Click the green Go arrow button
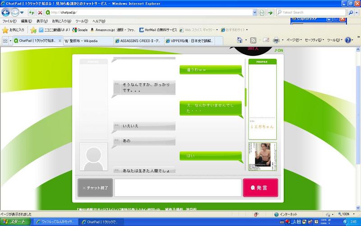This screenshot has height=226, width=361. [270, 13]
